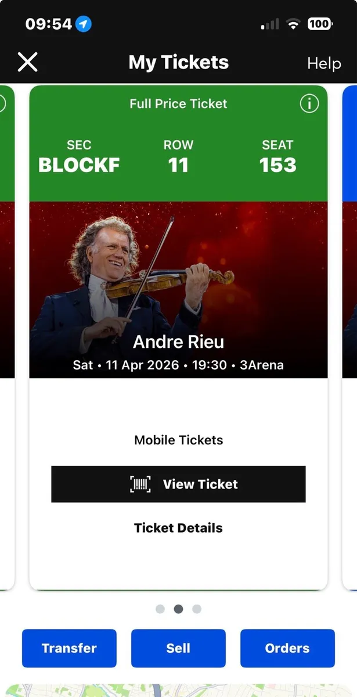Tap the My Tickets title

click(x=178, y=63)
